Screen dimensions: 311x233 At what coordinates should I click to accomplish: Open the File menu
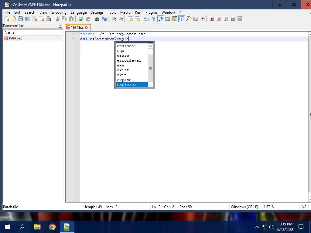point(7,12)
